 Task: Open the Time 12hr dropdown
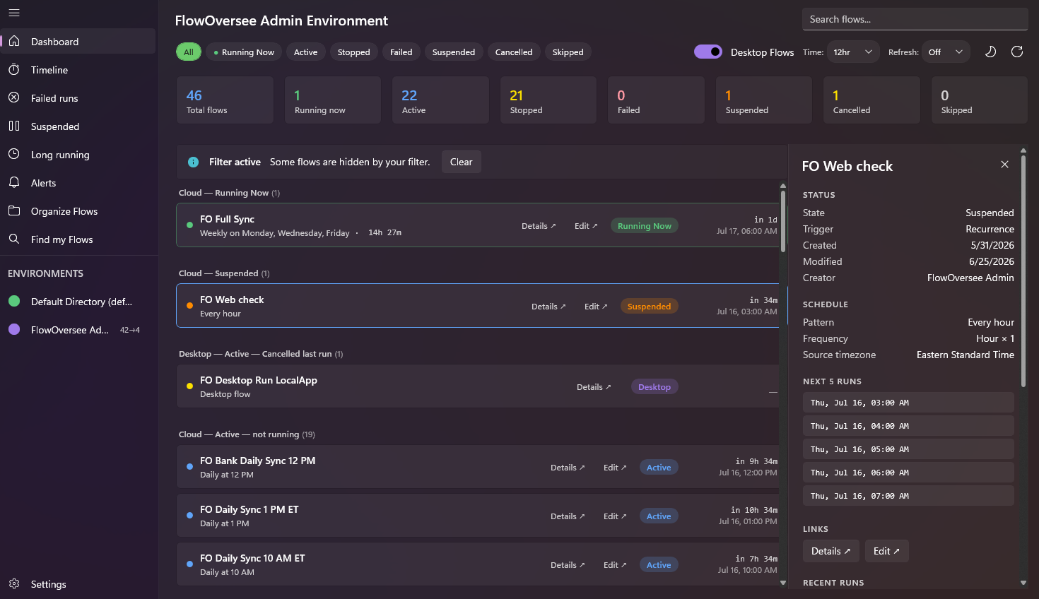(x=852, y=52)
